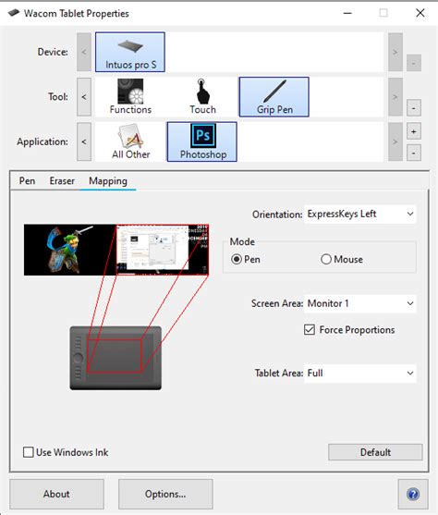
Task: Select the Grip Pen tool
Action: coord(274,97)
